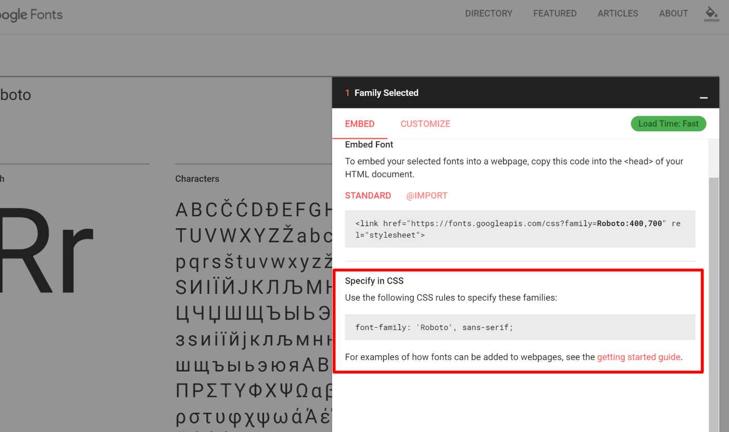Open the ARTICLES section
Screen dimensions: 729x432
pyautogui.click(x=618, y=14)
